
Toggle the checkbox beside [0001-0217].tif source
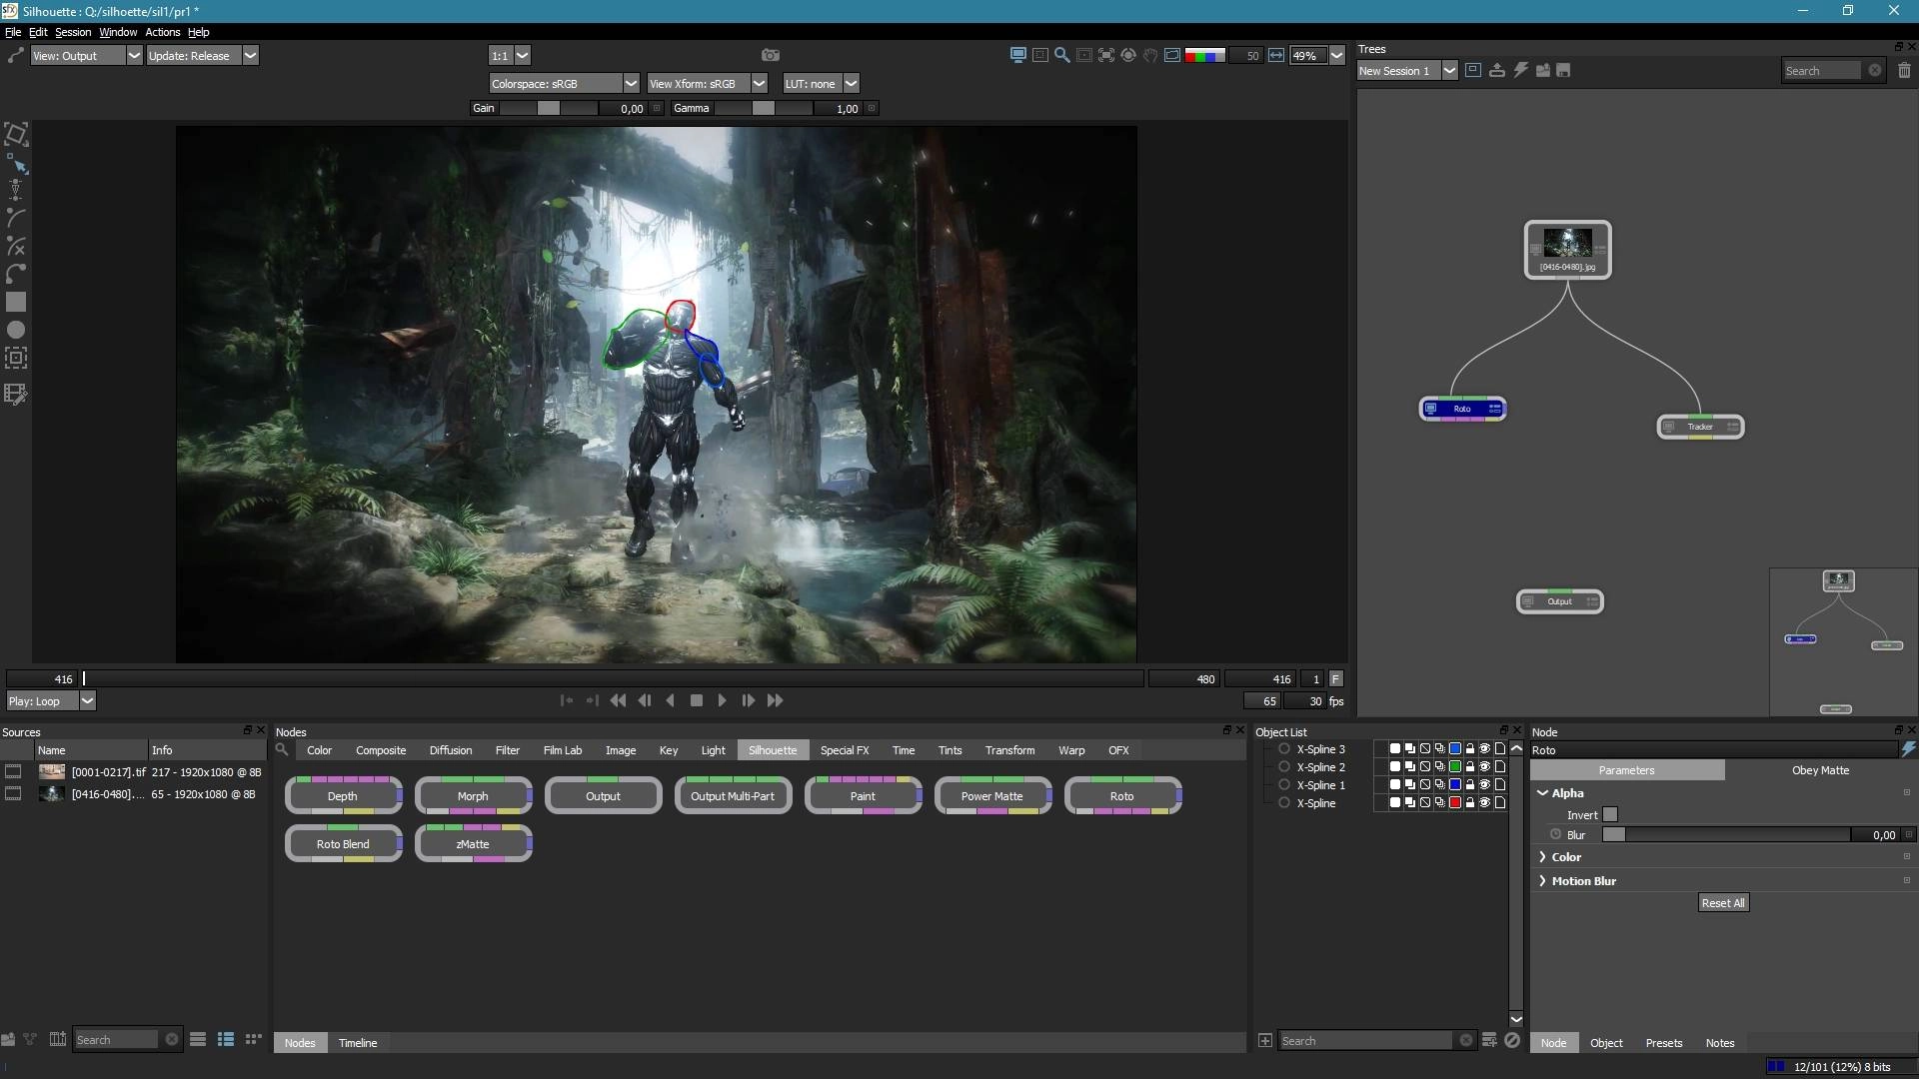(13, 772)
